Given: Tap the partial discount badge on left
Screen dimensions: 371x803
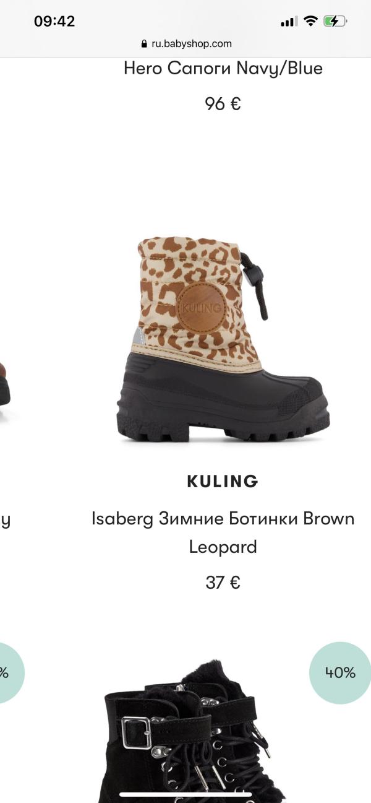Looking at the screenshot, I should [x=11, y=672].
